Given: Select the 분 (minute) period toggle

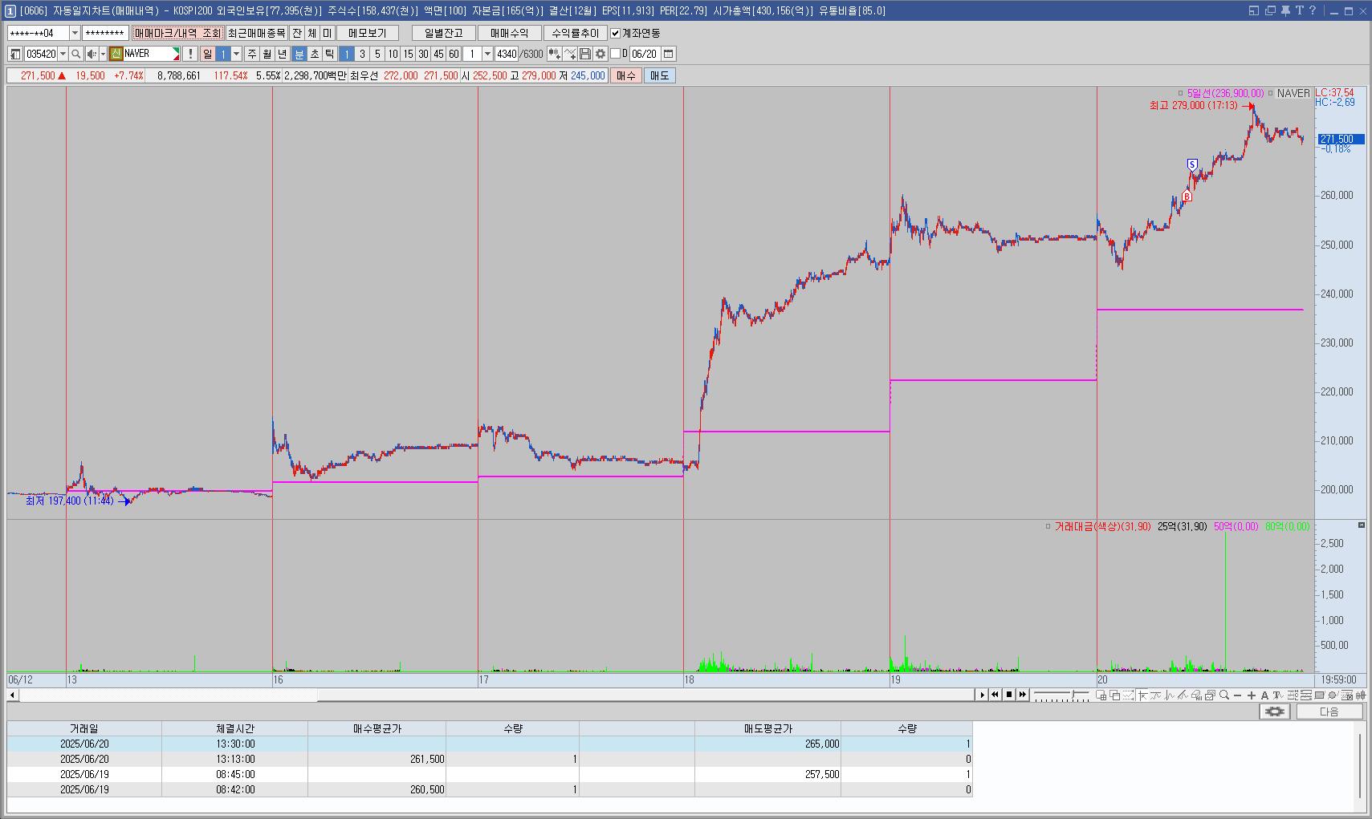Looking at the screenshot, I should point(299,54).
